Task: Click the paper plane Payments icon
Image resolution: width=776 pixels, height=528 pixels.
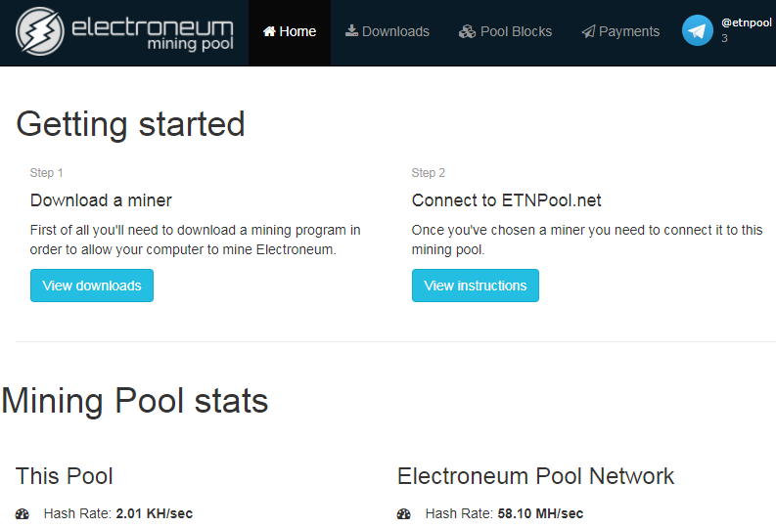Action: 588,31
